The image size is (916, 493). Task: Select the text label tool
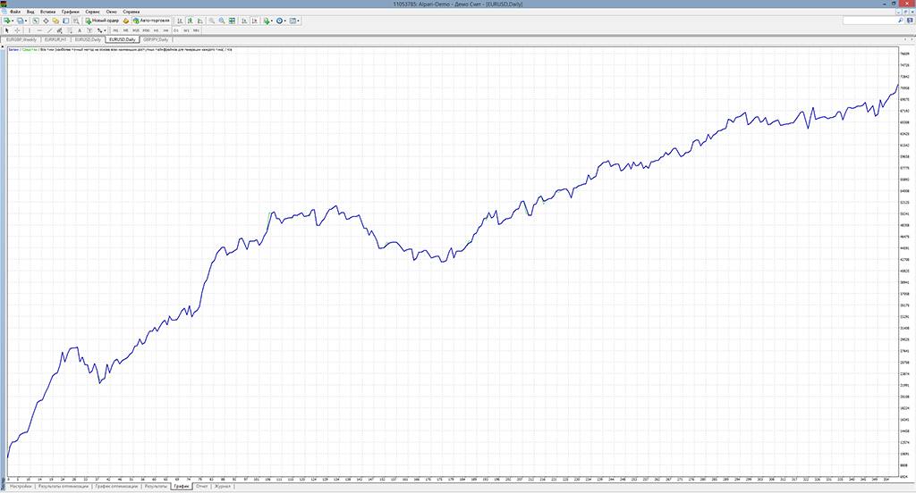(x=89, y=30)
